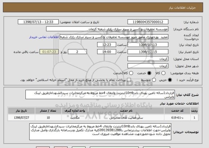Image resolution: width=209 pixels, height=148 pixels.
Task: Click the delivery city field کرمان
Action: click(x=148, y=66)
